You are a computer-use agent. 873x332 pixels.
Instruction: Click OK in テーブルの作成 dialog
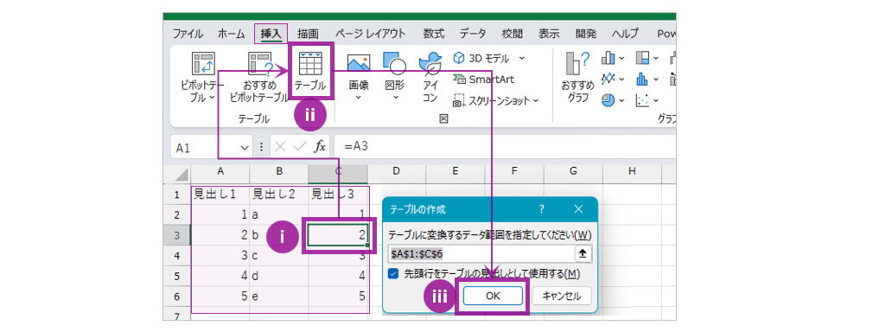click(493, 297)
